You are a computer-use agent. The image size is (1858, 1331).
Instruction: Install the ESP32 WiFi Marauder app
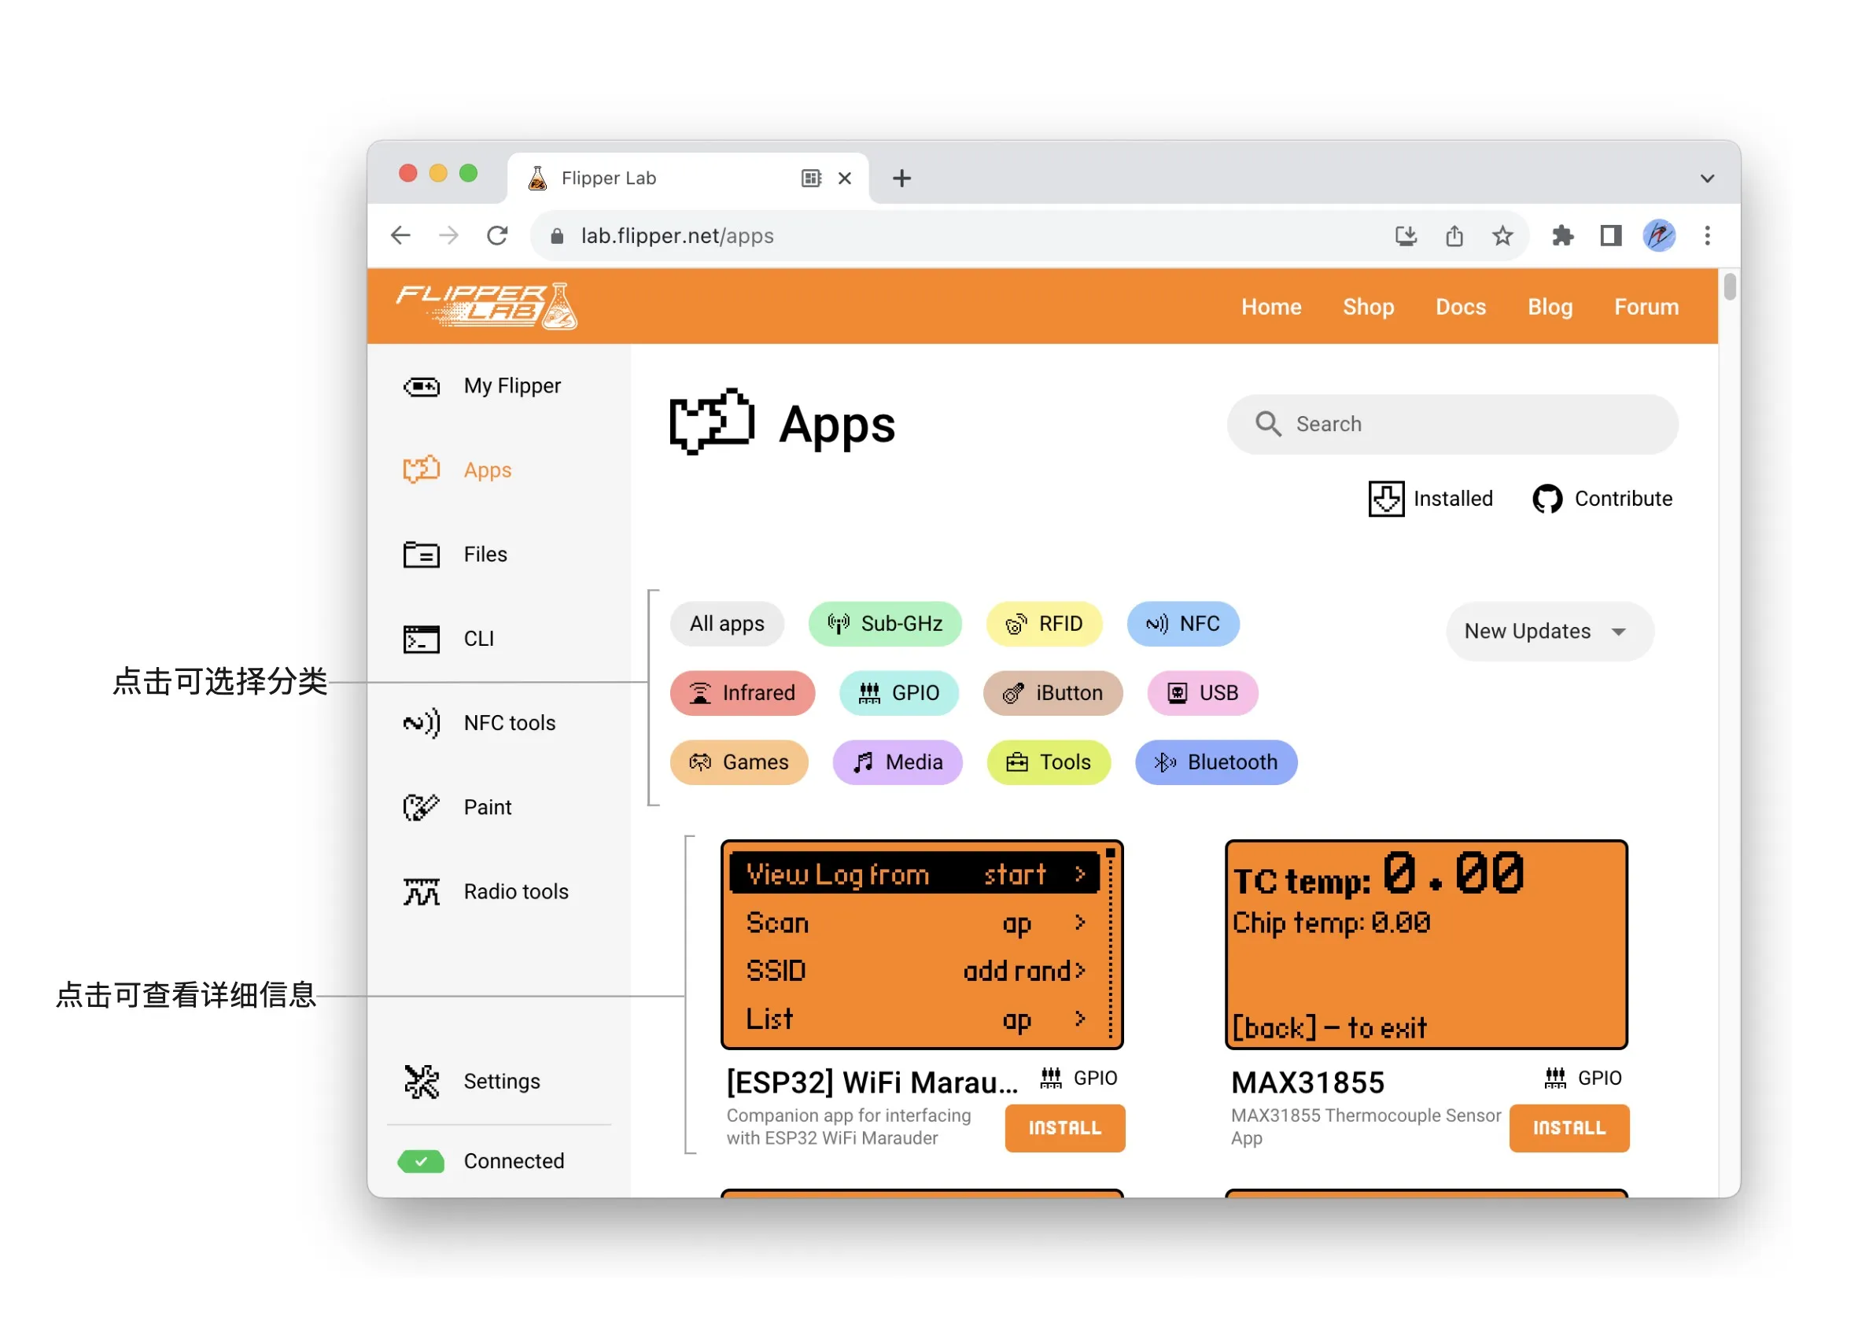pos(1065,1128)
